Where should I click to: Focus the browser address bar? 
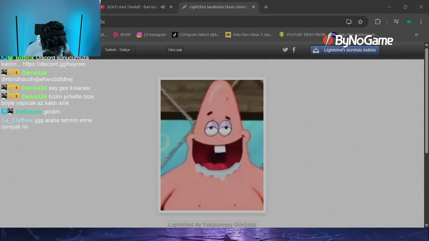(221, 22)
